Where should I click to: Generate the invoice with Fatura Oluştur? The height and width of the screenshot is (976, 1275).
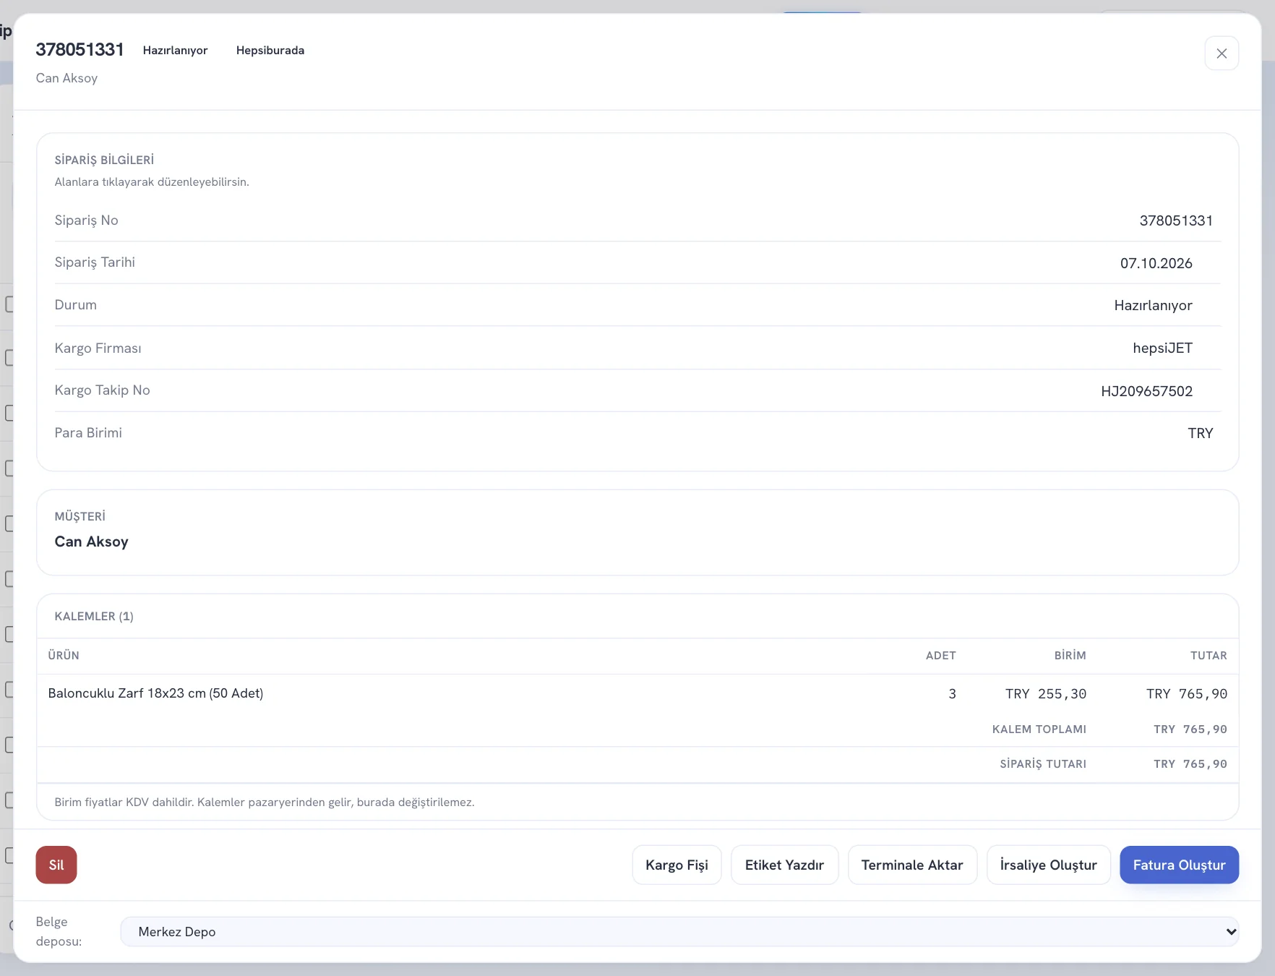(x=1179, y=865)
